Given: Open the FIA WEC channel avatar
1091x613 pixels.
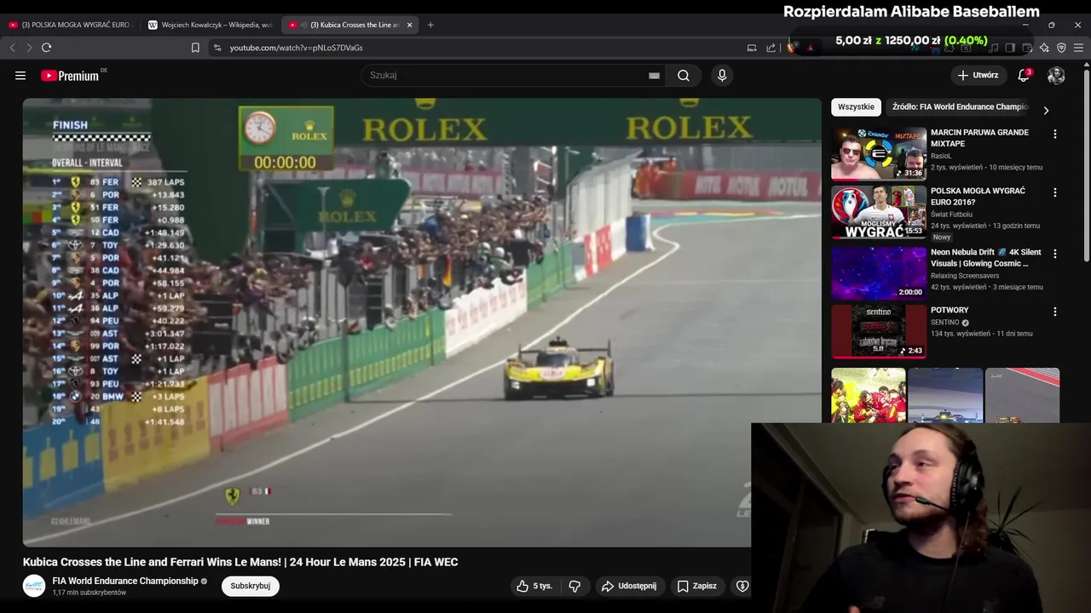Looking at the screenshot, I should [x=34, y=586].
